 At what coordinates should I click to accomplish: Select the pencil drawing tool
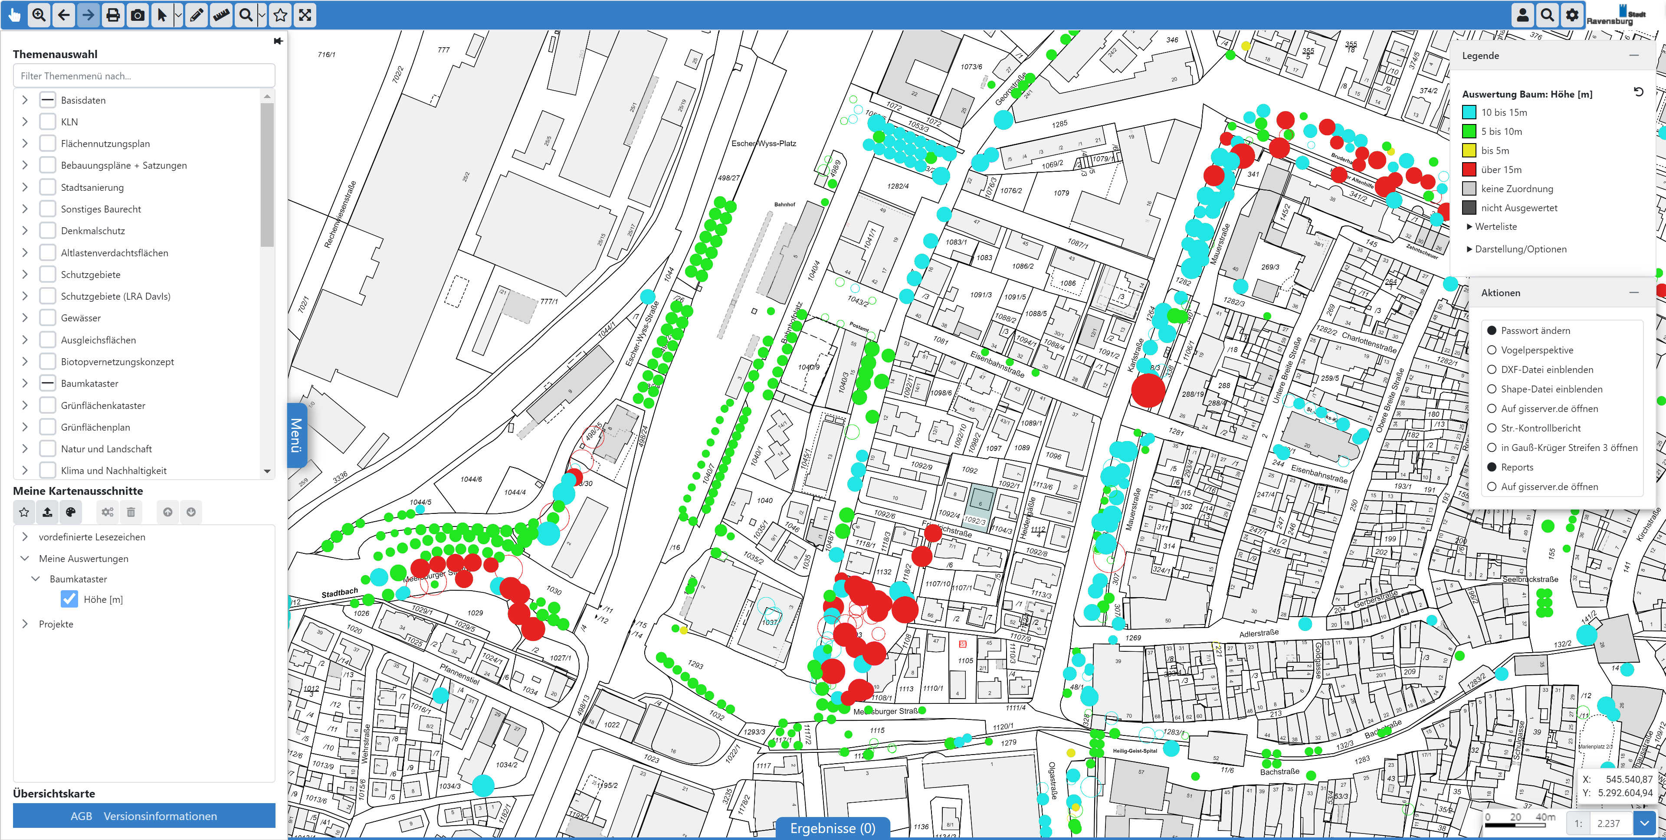pos(197,15)
